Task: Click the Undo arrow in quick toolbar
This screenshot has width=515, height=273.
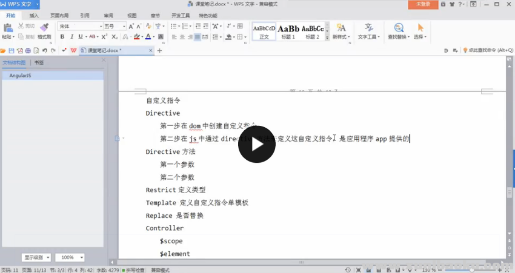Action: 45,51
